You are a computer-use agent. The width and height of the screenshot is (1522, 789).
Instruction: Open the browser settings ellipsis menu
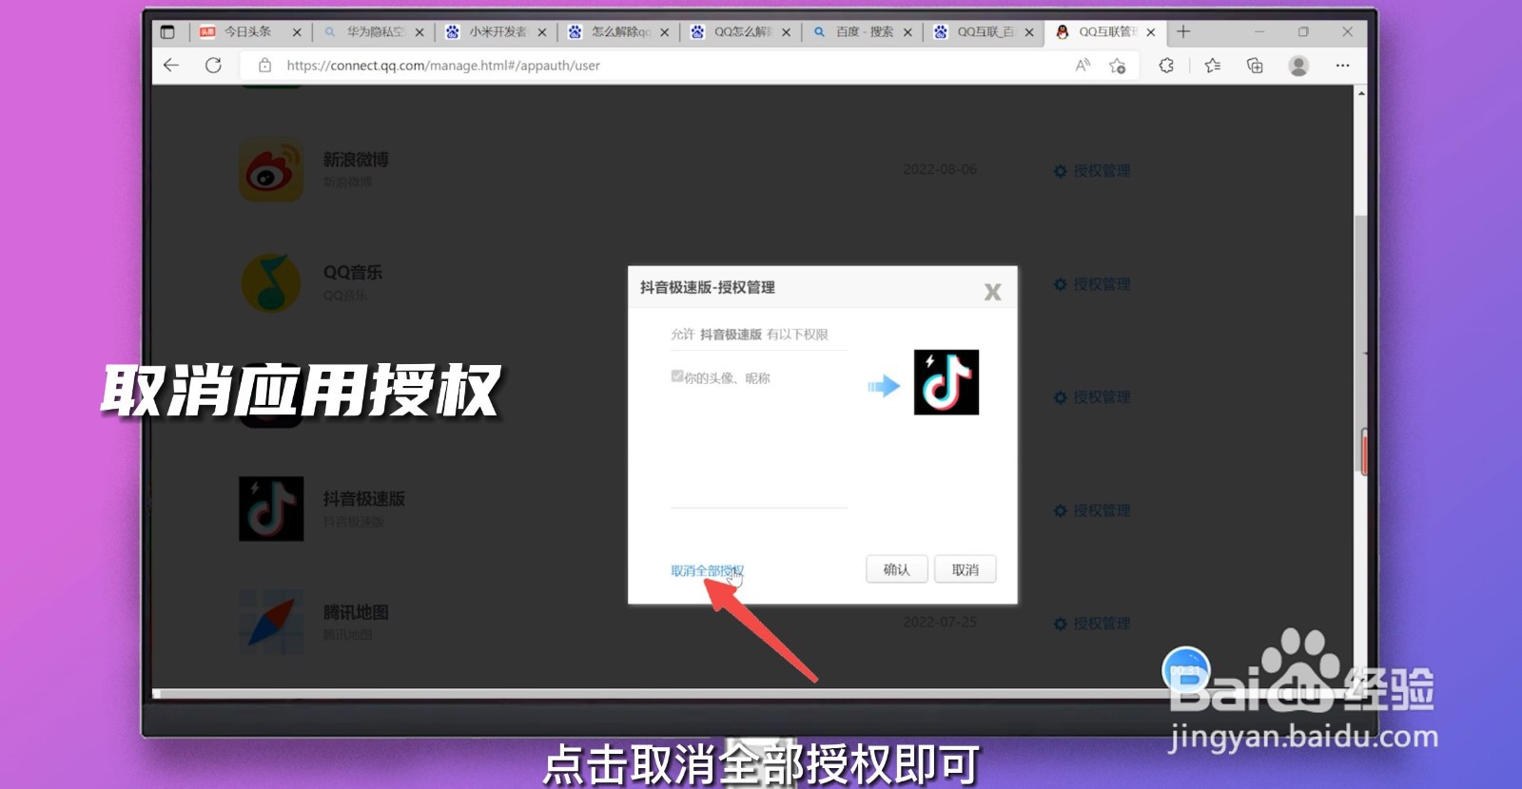(1342, 66)
